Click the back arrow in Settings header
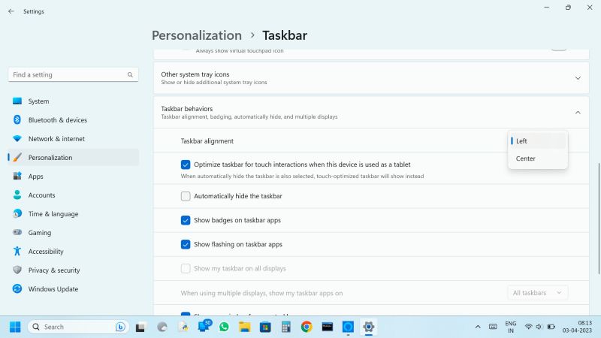The width and height of the screenshot is (601, 338). click(x=11, y=11)
